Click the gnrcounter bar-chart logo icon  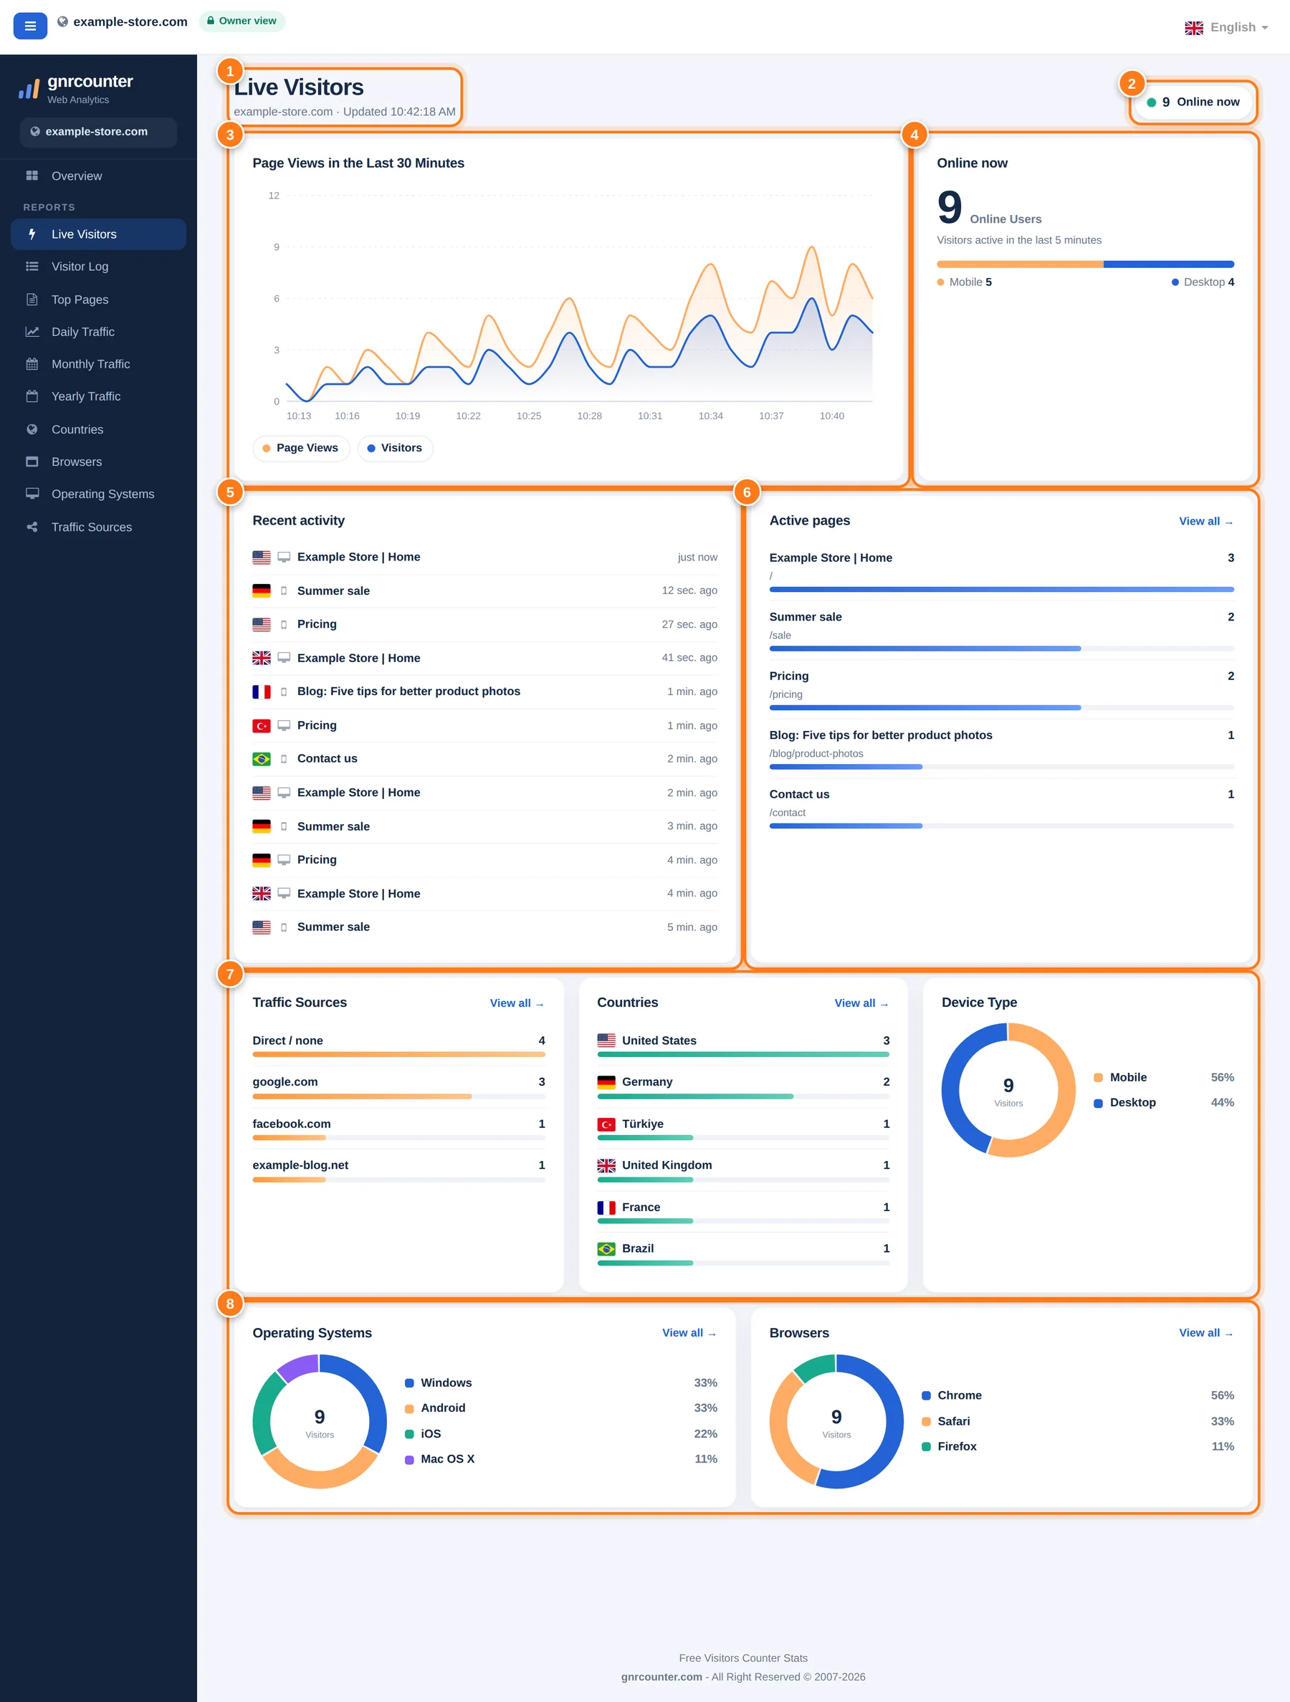(29, 90)
